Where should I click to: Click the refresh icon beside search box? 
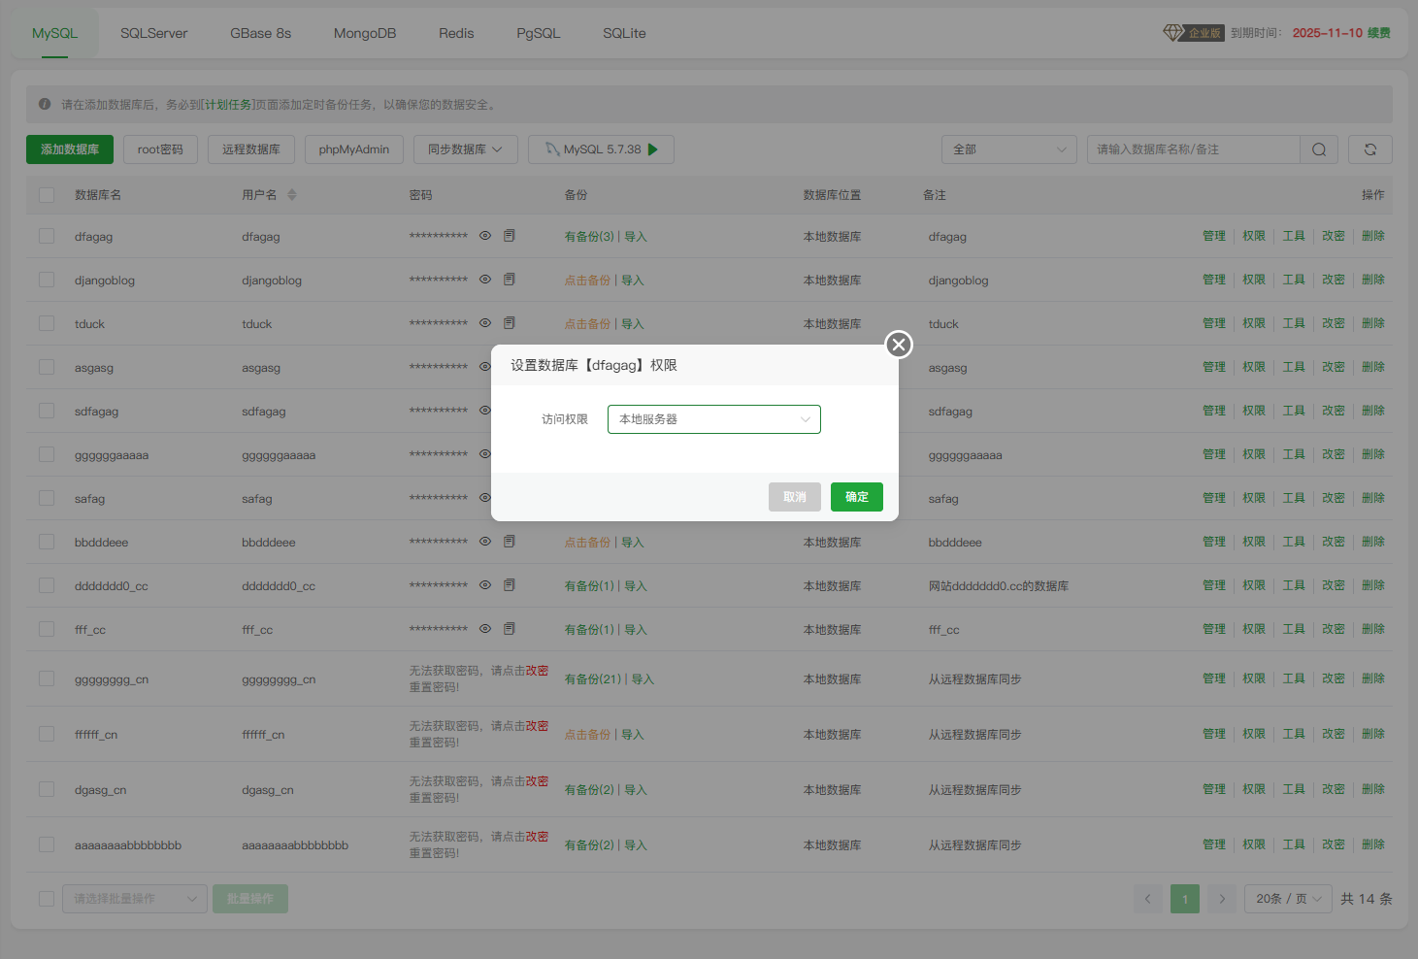1369,149
